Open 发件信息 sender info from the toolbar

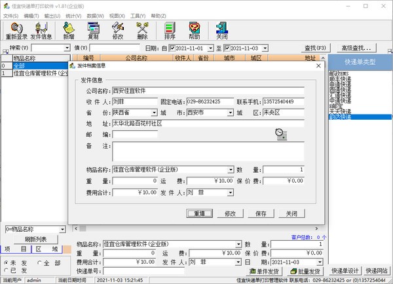pyautogui.click(x=41, y=28)
